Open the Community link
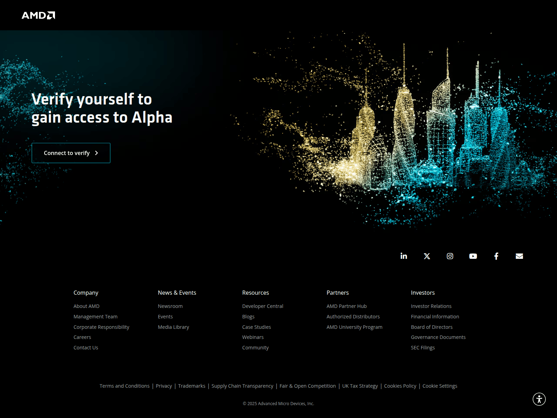This screenshot has height=418, width=557. click(x=256, y=348)
